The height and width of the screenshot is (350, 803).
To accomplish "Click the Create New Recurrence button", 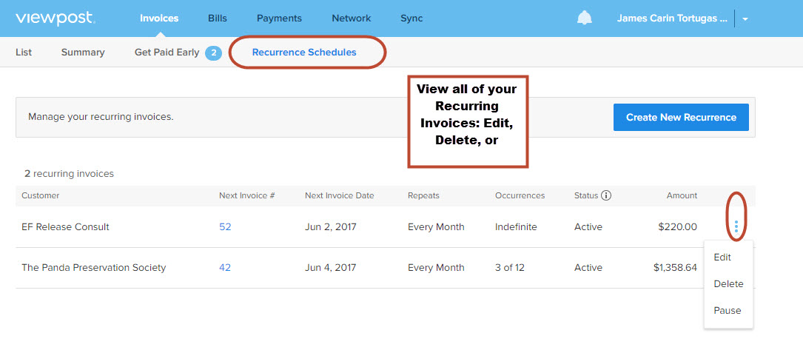I will pos(681,117).
